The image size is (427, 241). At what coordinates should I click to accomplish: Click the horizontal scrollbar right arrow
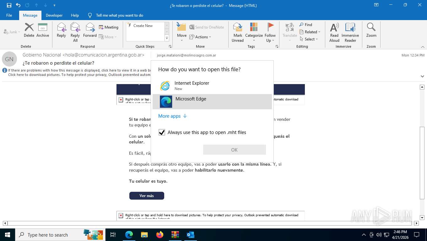coord(416,223)
